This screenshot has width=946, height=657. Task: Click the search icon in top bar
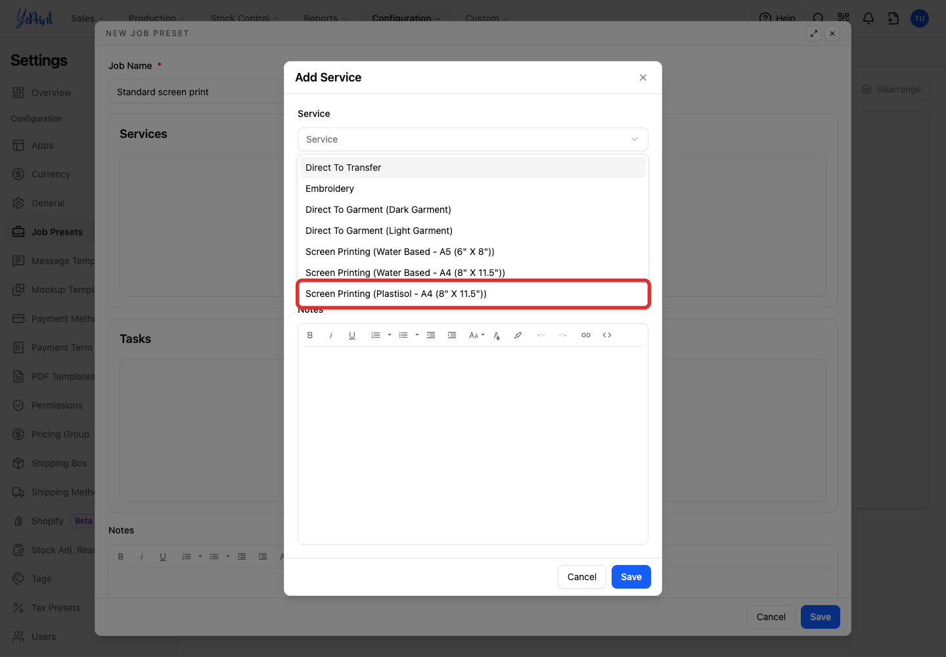(x=818, y=18)
